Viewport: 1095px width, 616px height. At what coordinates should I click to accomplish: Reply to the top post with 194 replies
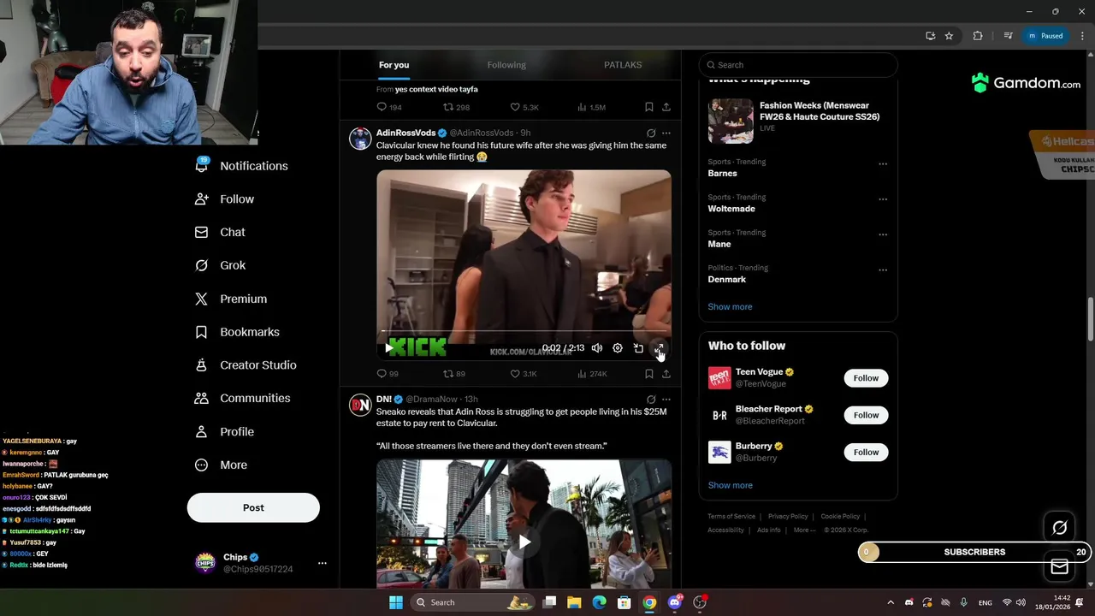pyautogui.click(x=389, y=107)
